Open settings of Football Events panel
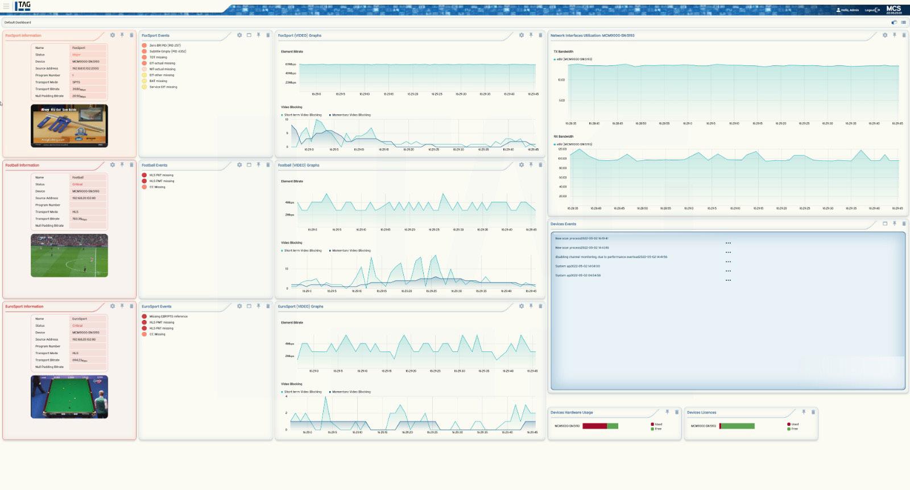 (x=239, y=165)
